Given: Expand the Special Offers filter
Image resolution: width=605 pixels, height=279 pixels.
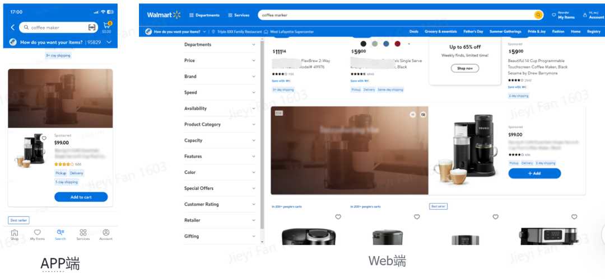Looking at the screenshot, I should pyautogui.click(x=220, y=188).
